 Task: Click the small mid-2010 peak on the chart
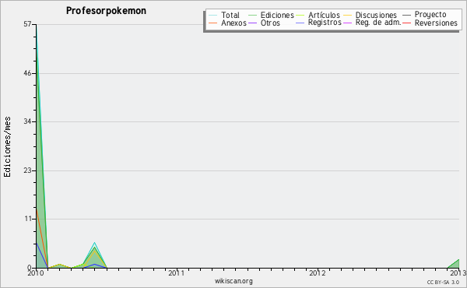pos(94,255)
